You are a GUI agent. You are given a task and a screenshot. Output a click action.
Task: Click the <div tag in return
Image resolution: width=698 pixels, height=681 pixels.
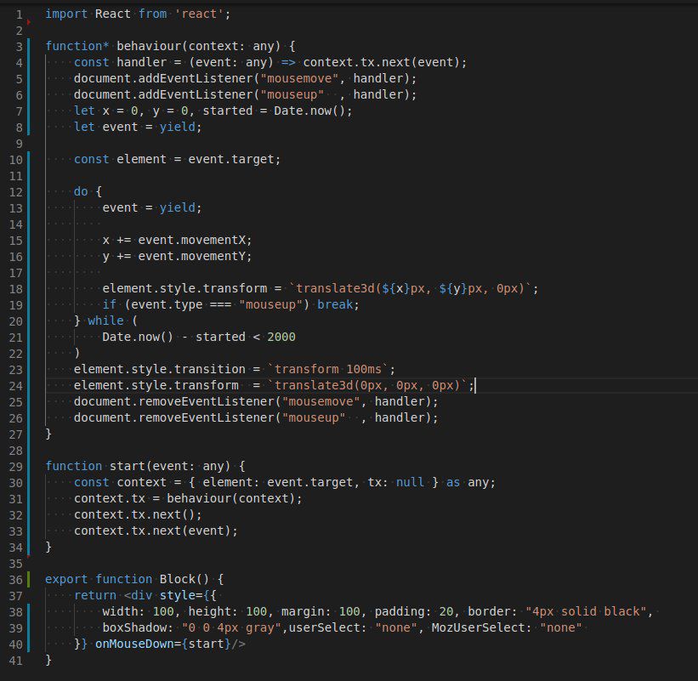[x=138, y=595]
